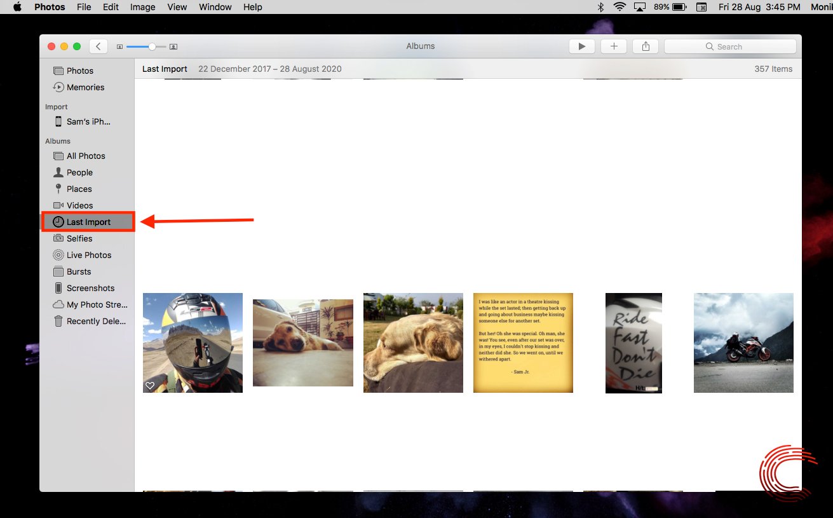The width and height of the screenshot is (833, 518).
Task: Click the plus add-to button
Action: pos(614,46)
